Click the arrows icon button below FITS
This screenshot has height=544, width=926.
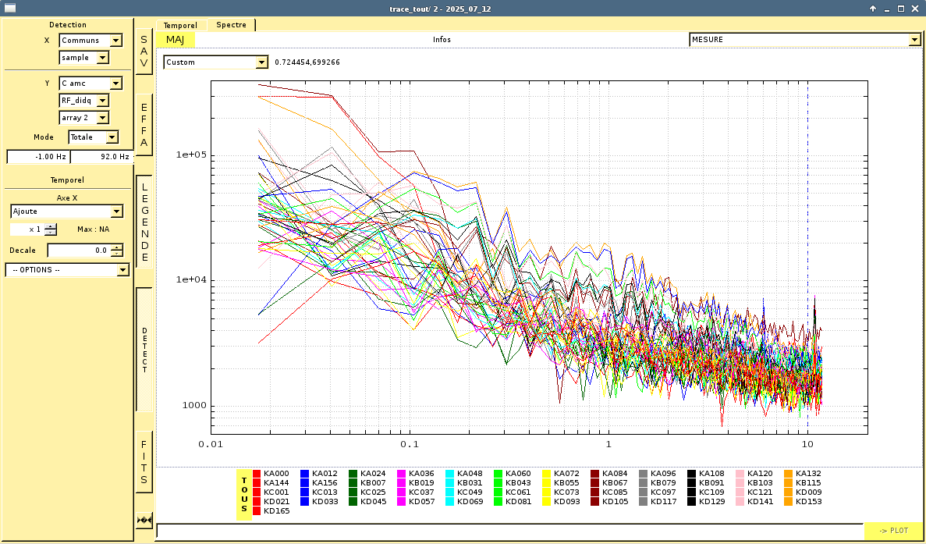point(144,520)
